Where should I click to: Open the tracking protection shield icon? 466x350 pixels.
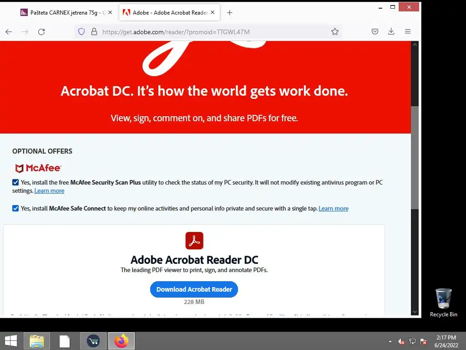click(x=81, y=31)
